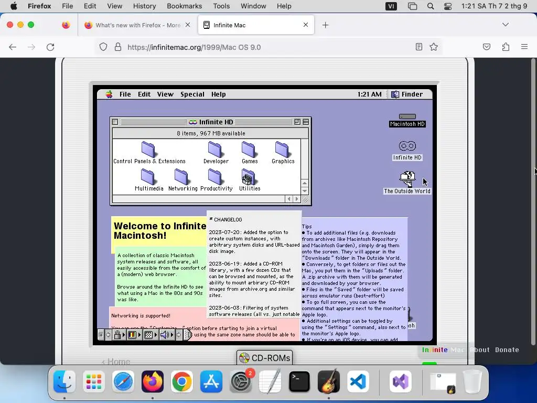Select the Infinite HD desktop disk icon
Screen dimensions: 537x403
(x=407, y=151)
